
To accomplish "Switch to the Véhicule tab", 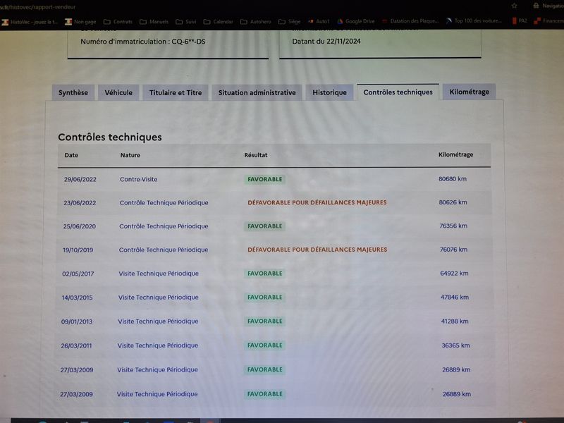I will [x=118, y=93].
